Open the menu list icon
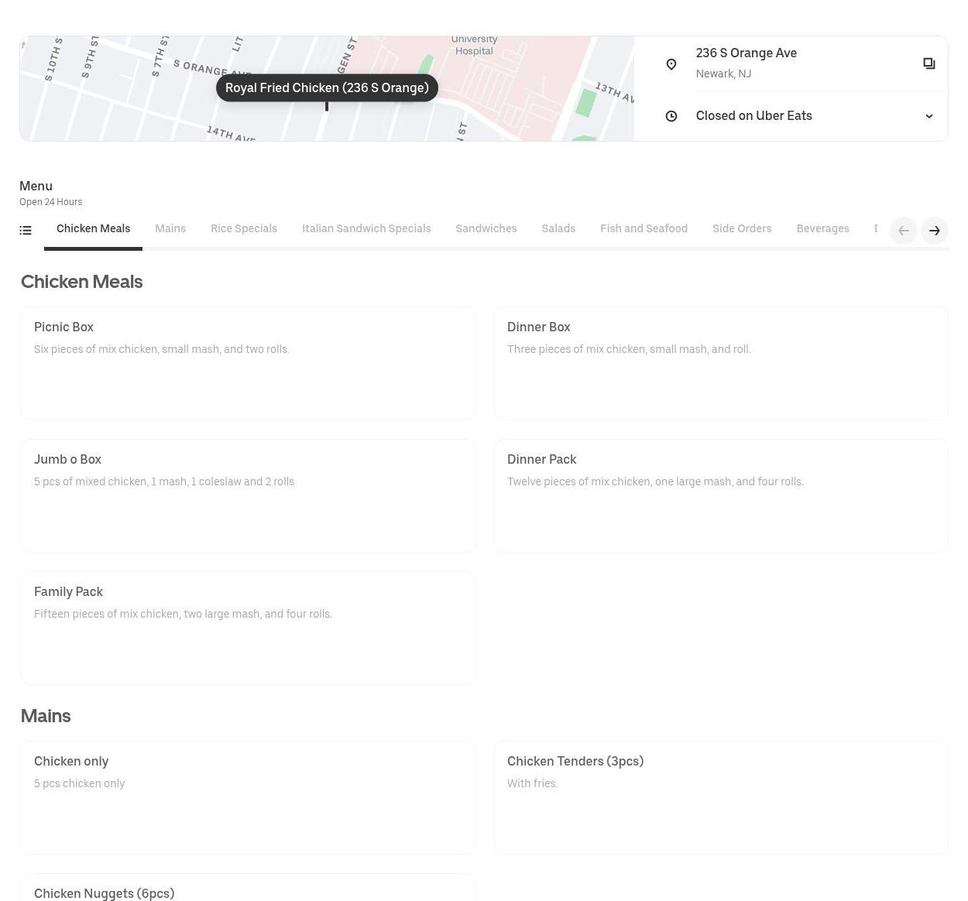968x901 pixels. point(26,230)
